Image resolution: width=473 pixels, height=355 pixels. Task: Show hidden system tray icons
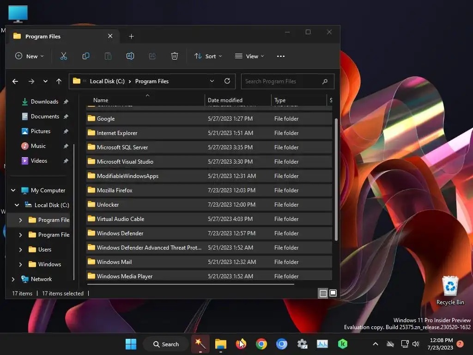click(376, 344)
